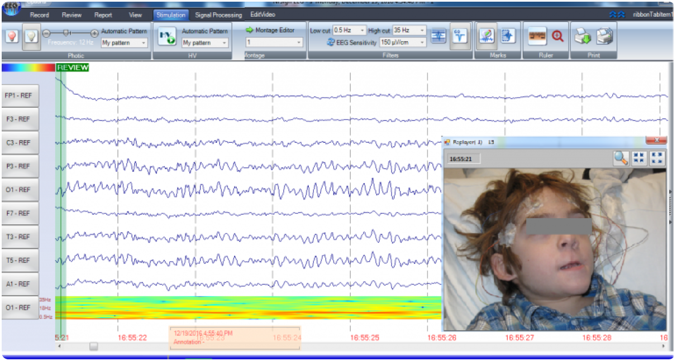Click the baseline filter icon
Viewport: 677px width, 361px height.
coord(439,36)
